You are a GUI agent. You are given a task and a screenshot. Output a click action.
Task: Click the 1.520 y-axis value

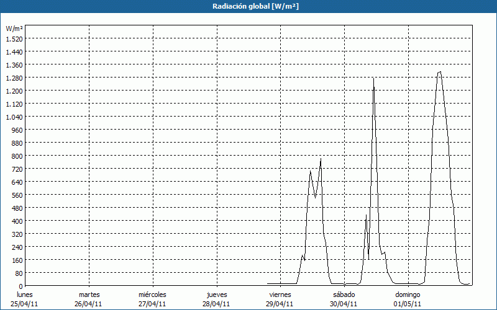point(14,38)
